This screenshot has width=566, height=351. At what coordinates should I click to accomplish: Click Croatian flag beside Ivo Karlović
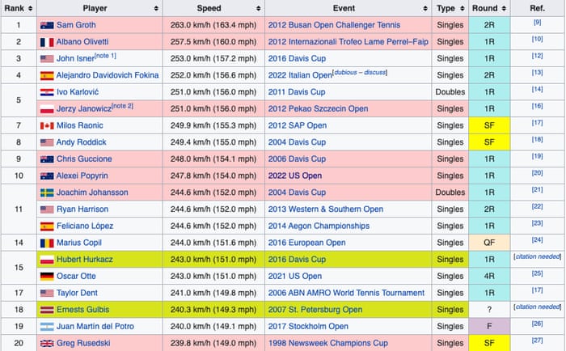47,92
